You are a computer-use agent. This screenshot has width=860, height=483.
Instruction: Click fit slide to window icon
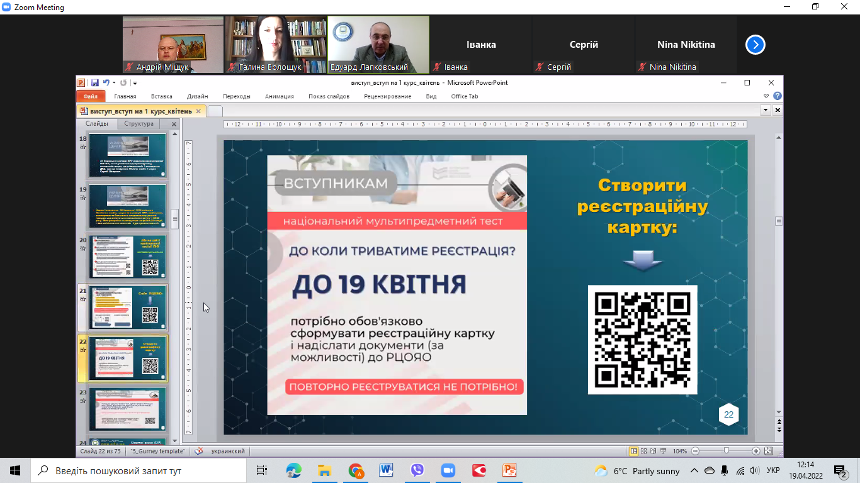pos(768,452)
